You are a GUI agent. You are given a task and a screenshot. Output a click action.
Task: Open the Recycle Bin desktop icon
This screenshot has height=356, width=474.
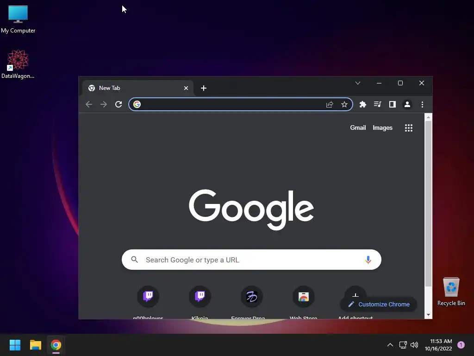(451, 292)
